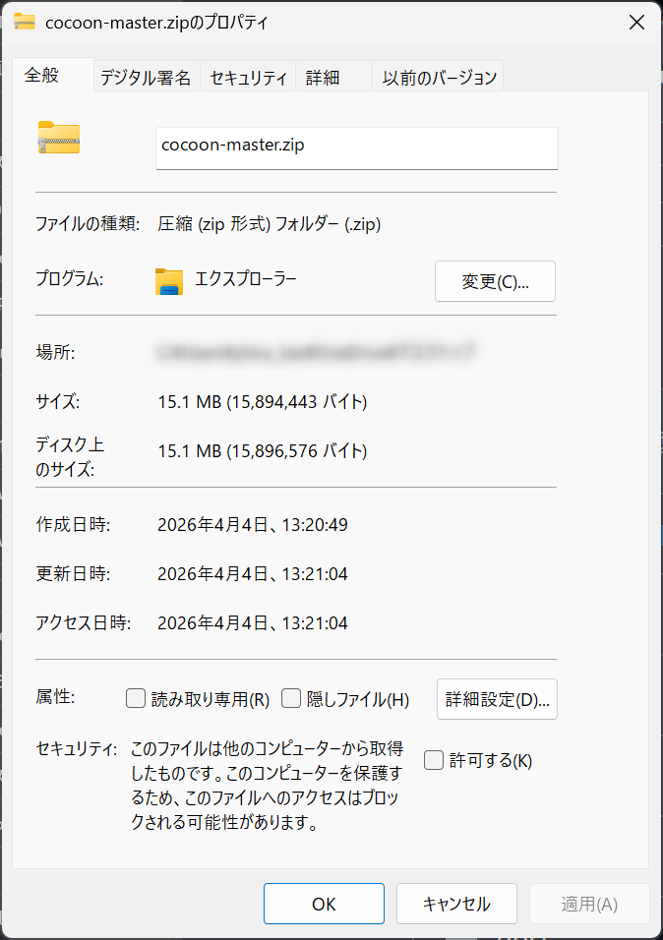Click the zipped folder file icon
The height and width of the screenshot is (940, 663).
(58, 138)
